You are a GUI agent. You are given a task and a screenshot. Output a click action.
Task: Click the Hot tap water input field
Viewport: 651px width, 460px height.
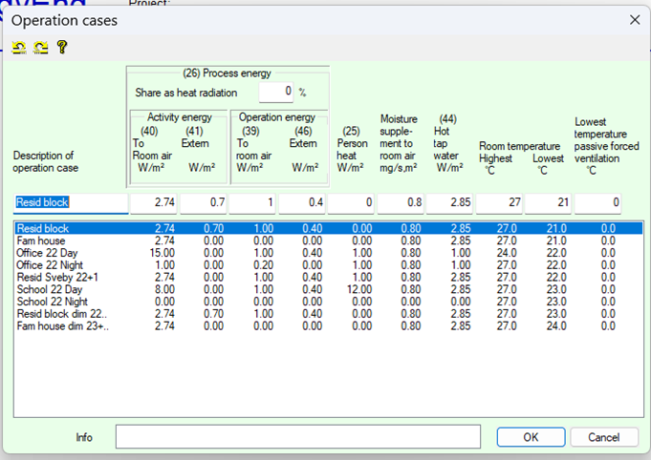tap(447, 203)
